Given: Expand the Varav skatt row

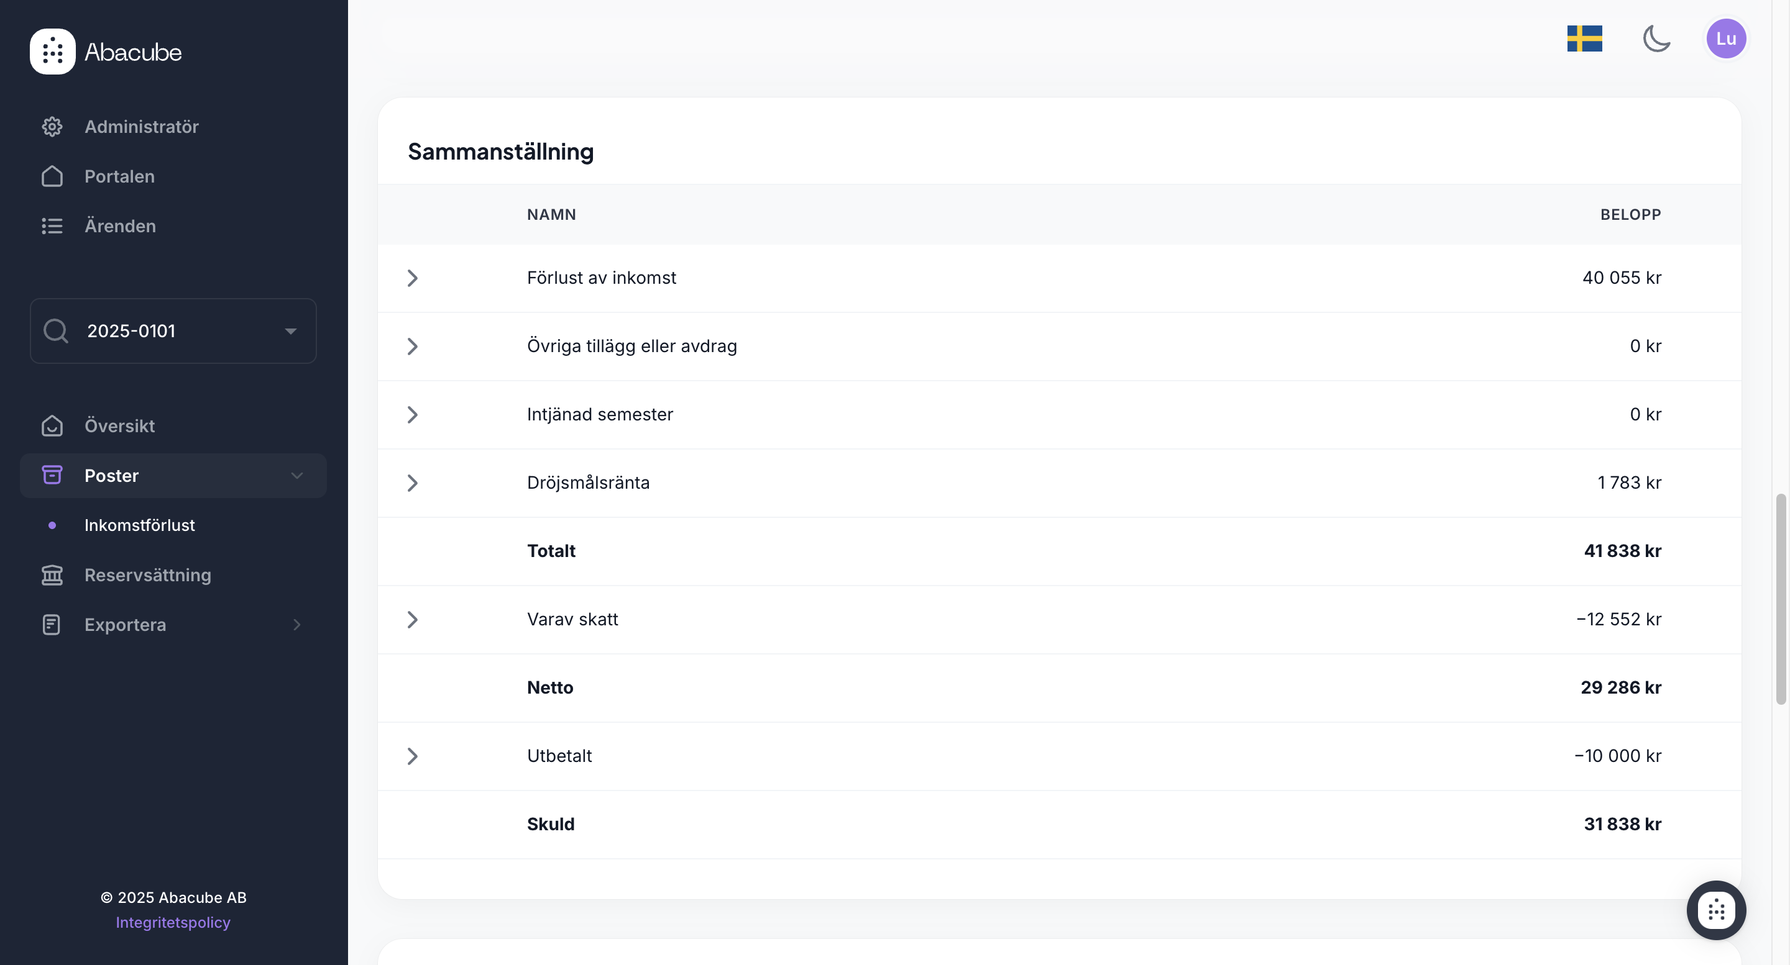Looking at the screenshot, I should 412,619.
